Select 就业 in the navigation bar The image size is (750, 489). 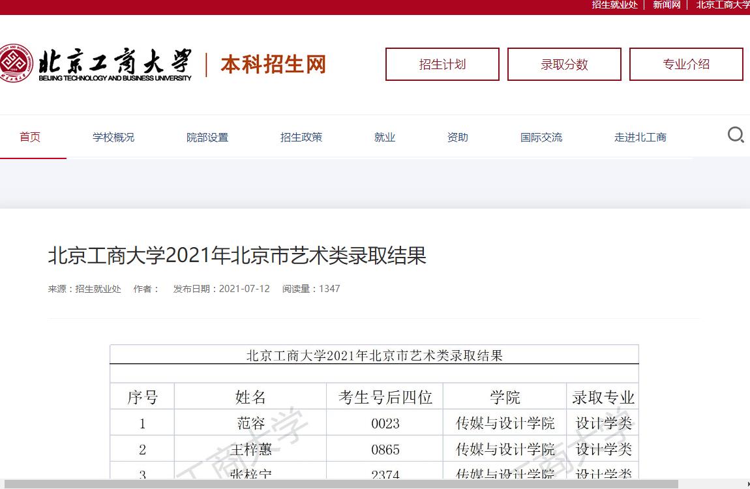click(x=385, y=137)
